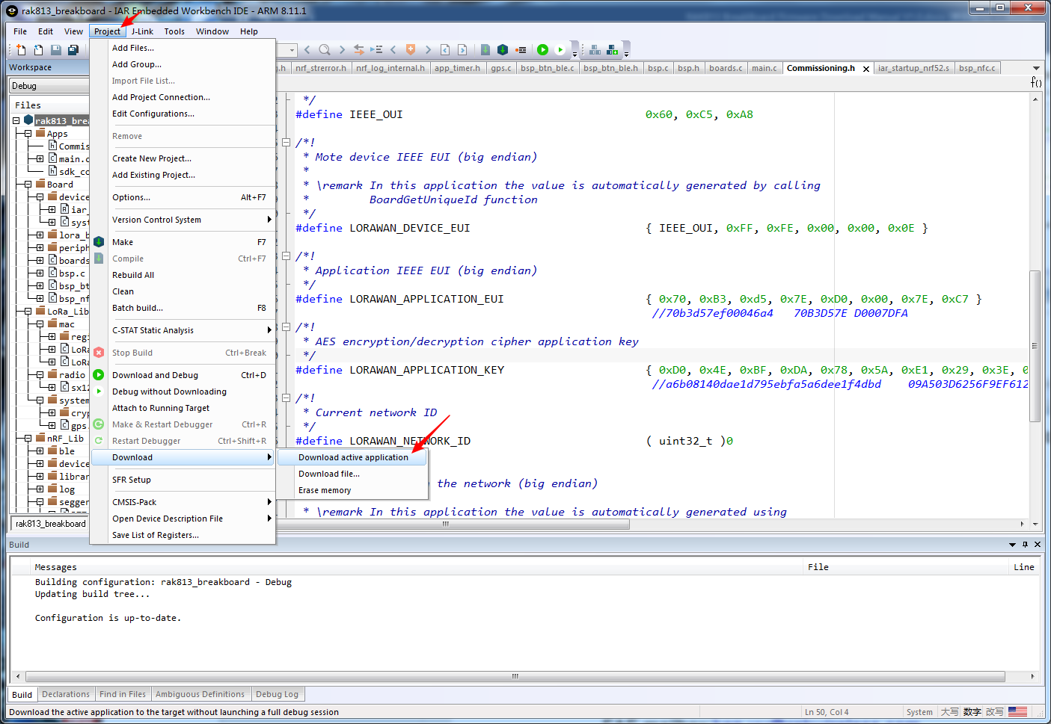Open the Debug Log bottom tab
The image size is (1051, 724).
277,694
